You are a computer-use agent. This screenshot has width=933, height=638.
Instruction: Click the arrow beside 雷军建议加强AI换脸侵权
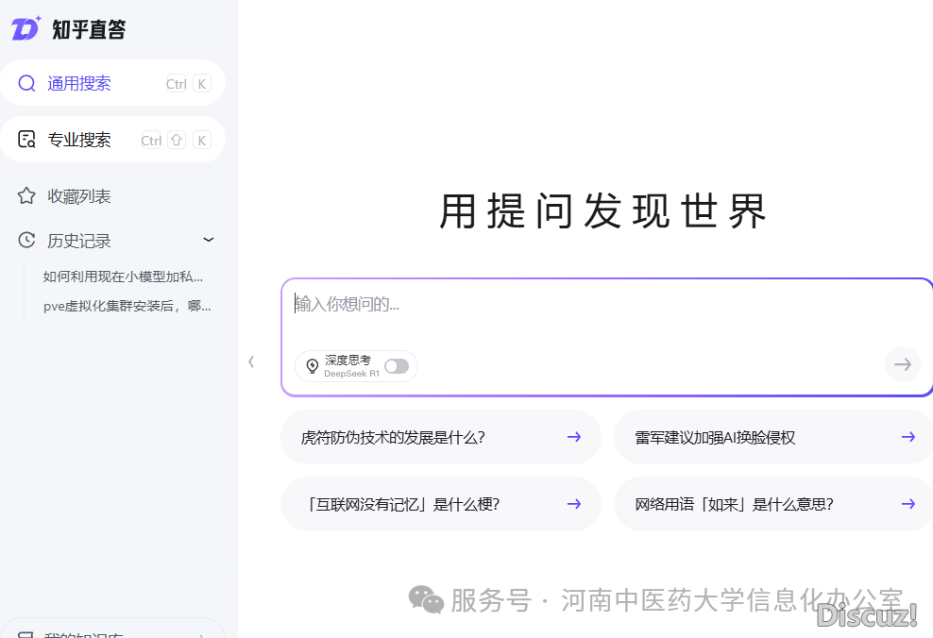tap(908, 437)
